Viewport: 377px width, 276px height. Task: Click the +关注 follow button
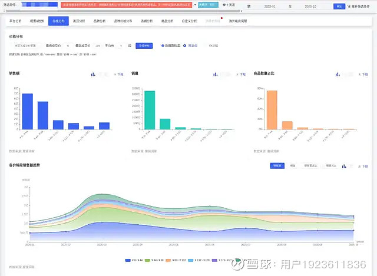pyautogui.click(x=229, y=5)
